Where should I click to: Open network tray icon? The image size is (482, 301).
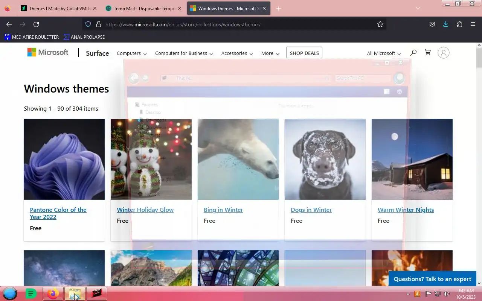(438, 294)
